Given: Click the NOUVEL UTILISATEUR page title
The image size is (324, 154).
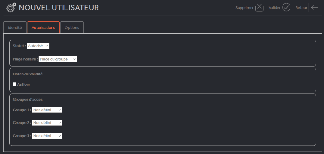Looking at the screenshot, I should point(59,8).
